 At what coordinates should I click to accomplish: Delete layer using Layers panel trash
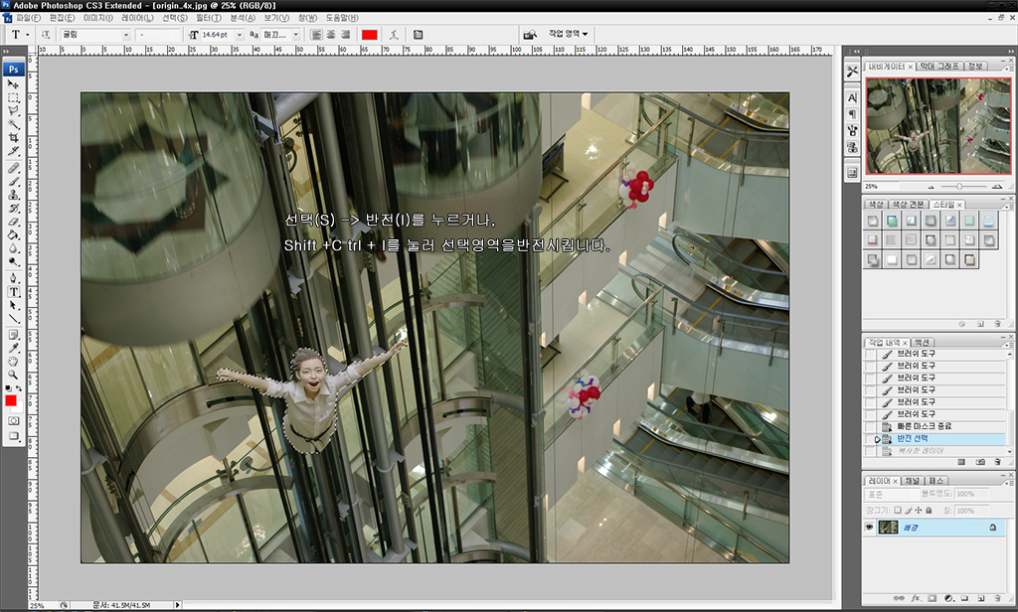[x=998, y=598]
